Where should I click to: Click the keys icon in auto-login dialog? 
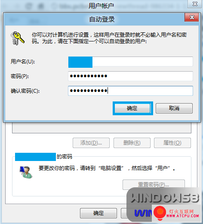click(x=18, y=38)
